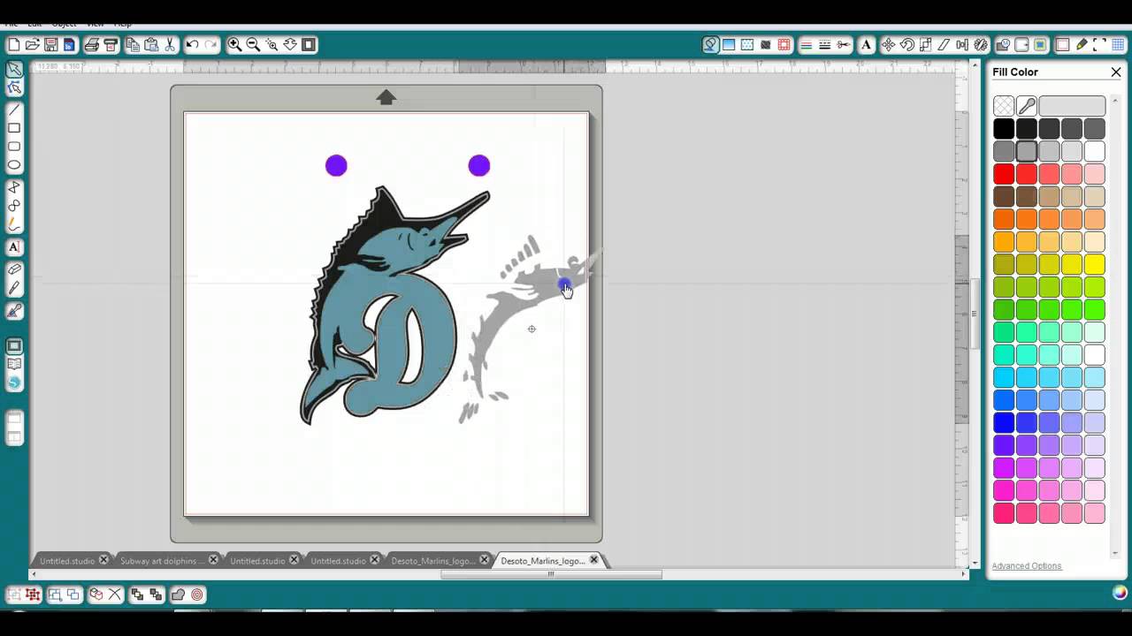Save the current document
This screenshot has width=1132, height=636.
(50, 44)
